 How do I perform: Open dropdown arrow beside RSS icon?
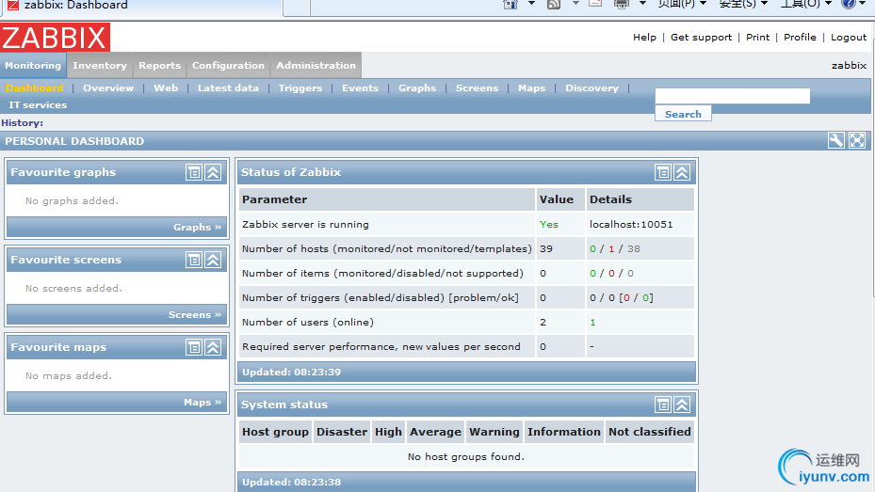point(575,4)
